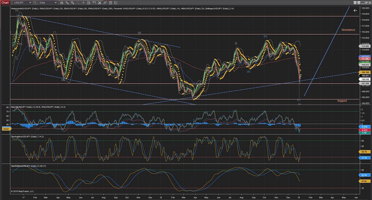Open the USDJPY instrument dropdown

(22, 3)
